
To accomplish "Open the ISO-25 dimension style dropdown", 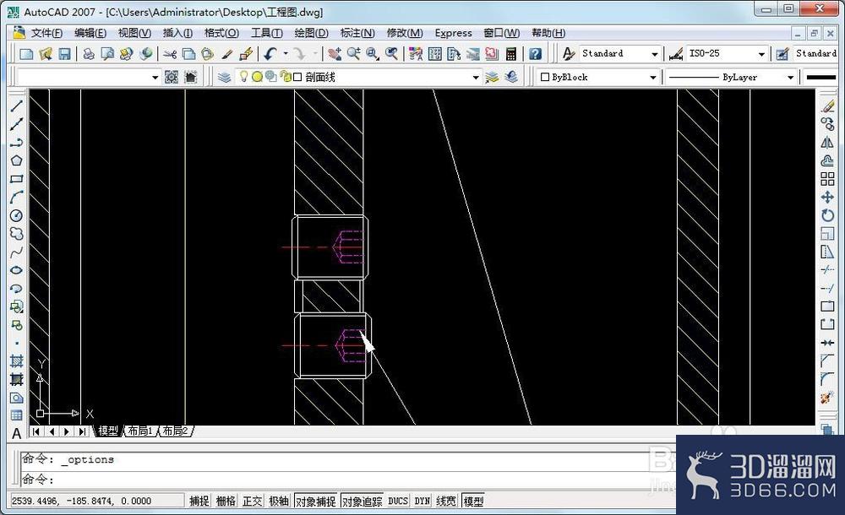I will (727, 53).
